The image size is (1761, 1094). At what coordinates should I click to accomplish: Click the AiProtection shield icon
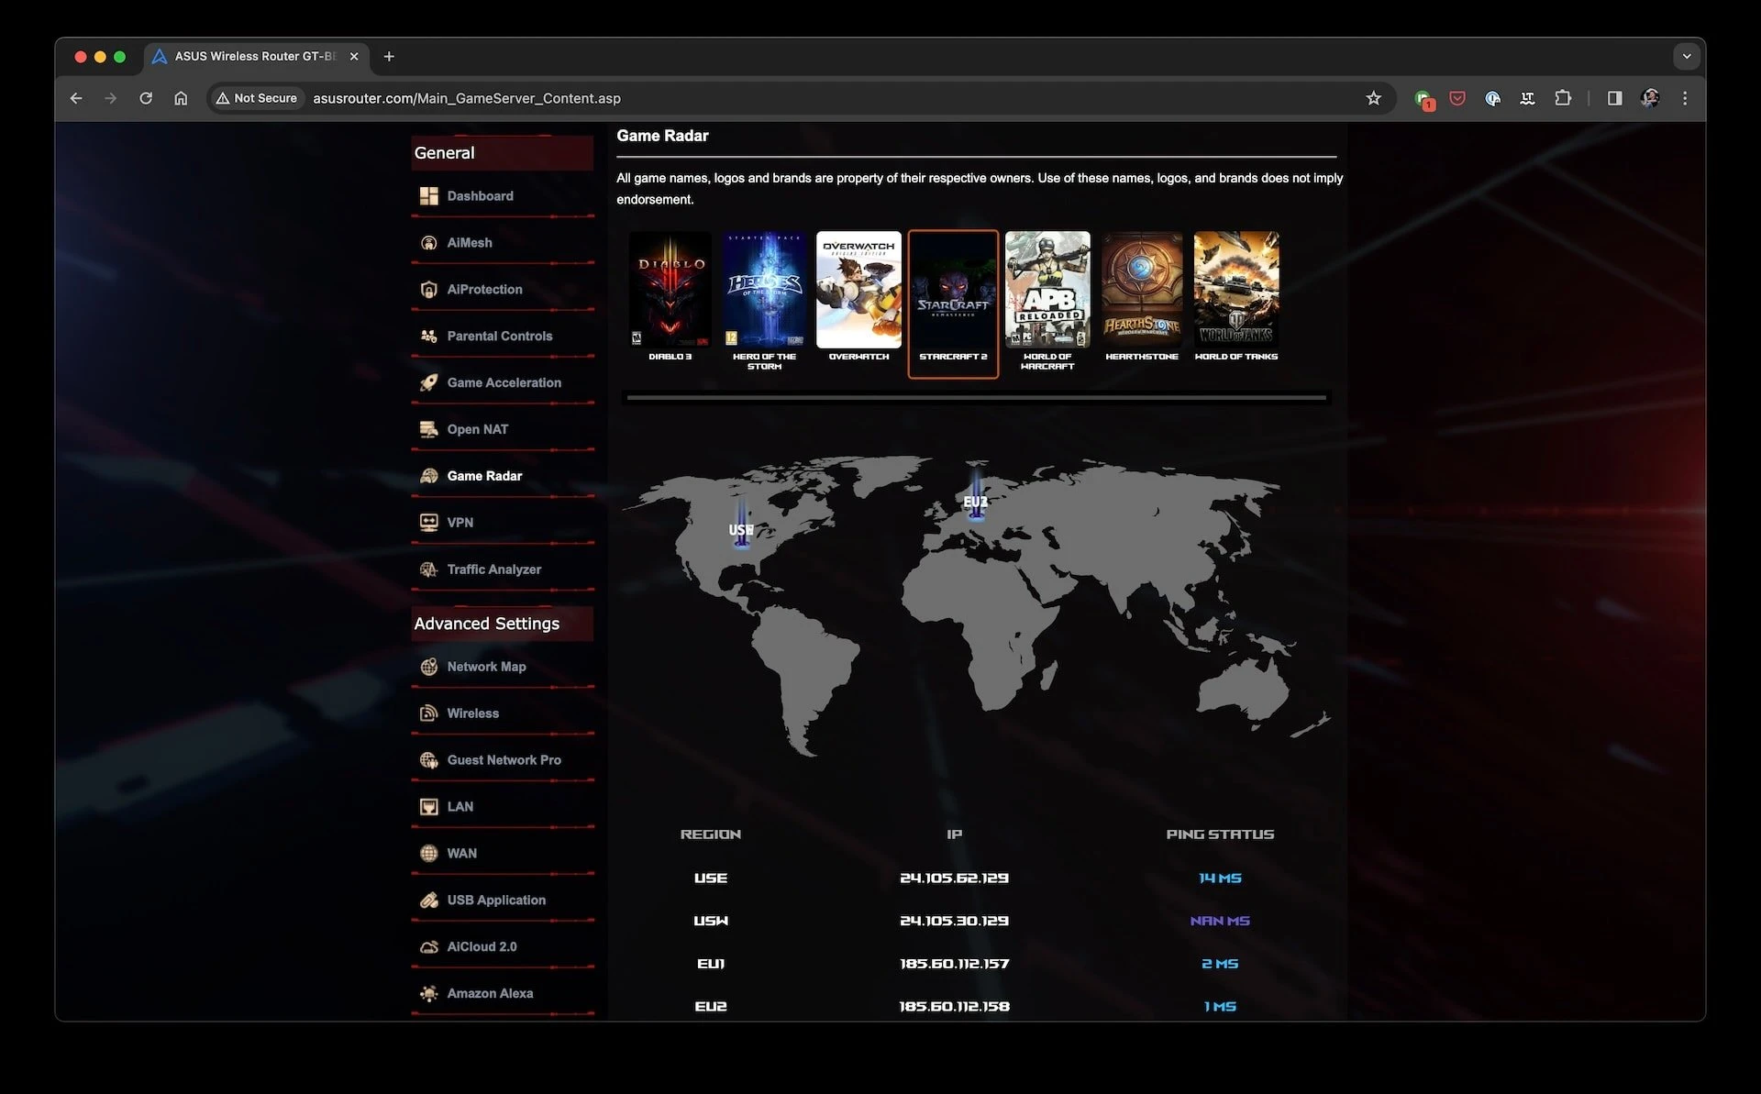(428, 290)
